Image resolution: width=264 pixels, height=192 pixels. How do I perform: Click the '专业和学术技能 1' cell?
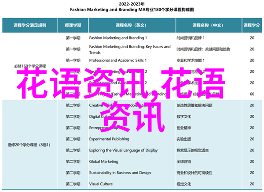click(191, 60)
